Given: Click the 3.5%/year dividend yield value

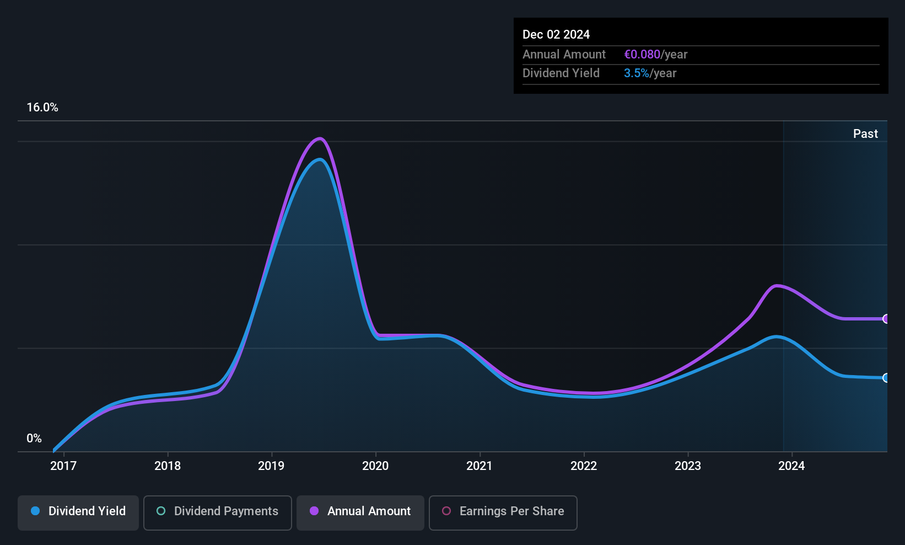Looking at the screenshot, I should coord(650,73).
